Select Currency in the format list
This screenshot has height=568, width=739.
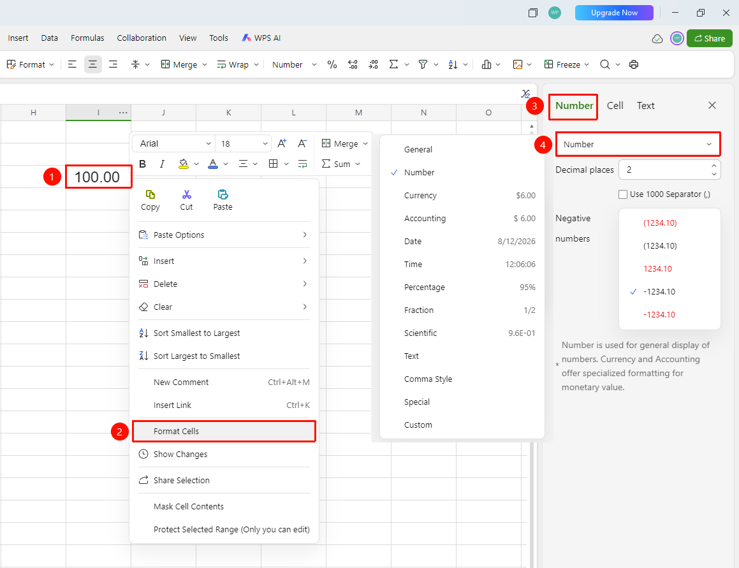(x=462, y=196)
